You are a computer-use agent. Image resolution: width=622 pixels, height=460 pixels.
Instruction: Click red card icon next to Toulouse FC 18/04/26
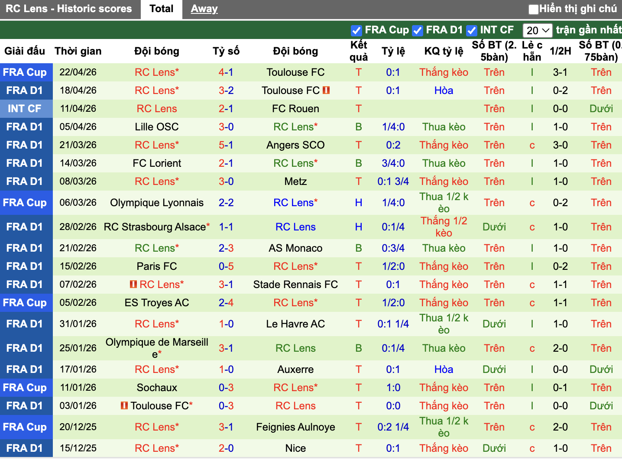pos(327,90)
